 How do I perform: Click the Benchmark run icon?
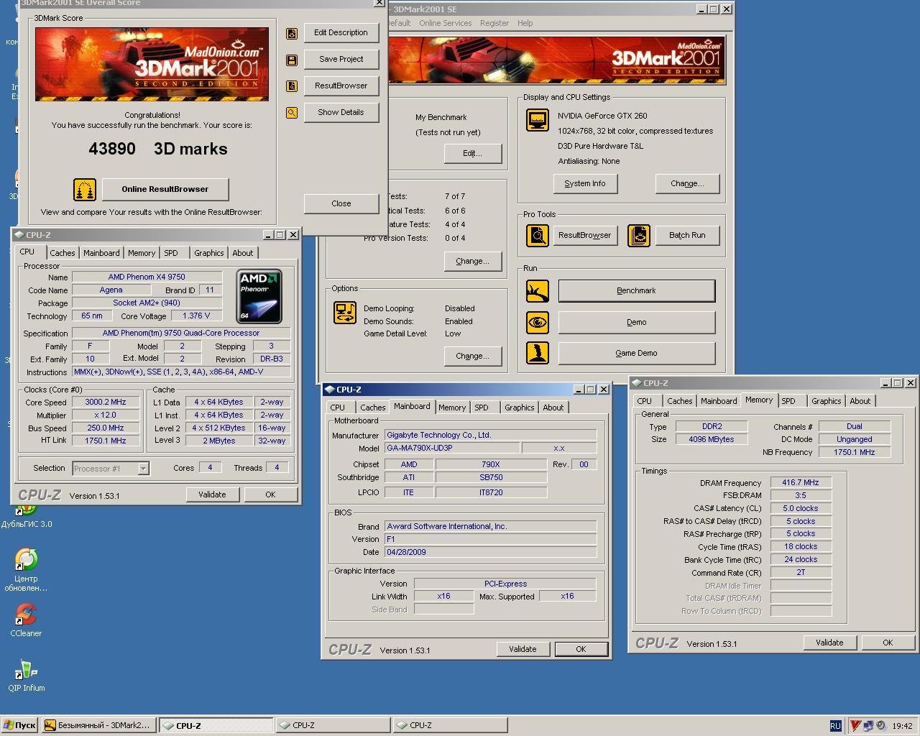pyautogui.click(x=538, y=291)
